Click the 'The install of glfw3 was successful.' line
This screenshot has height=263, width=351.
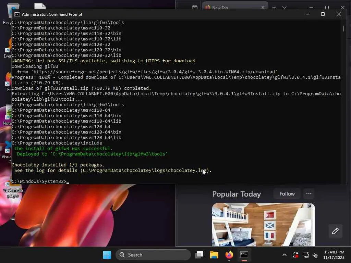click(63, 149)
